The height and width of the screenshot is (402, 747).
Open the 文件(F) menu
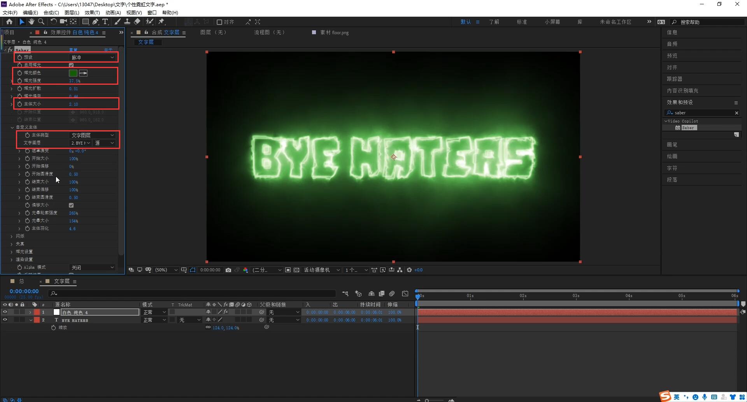pos(10,12)
